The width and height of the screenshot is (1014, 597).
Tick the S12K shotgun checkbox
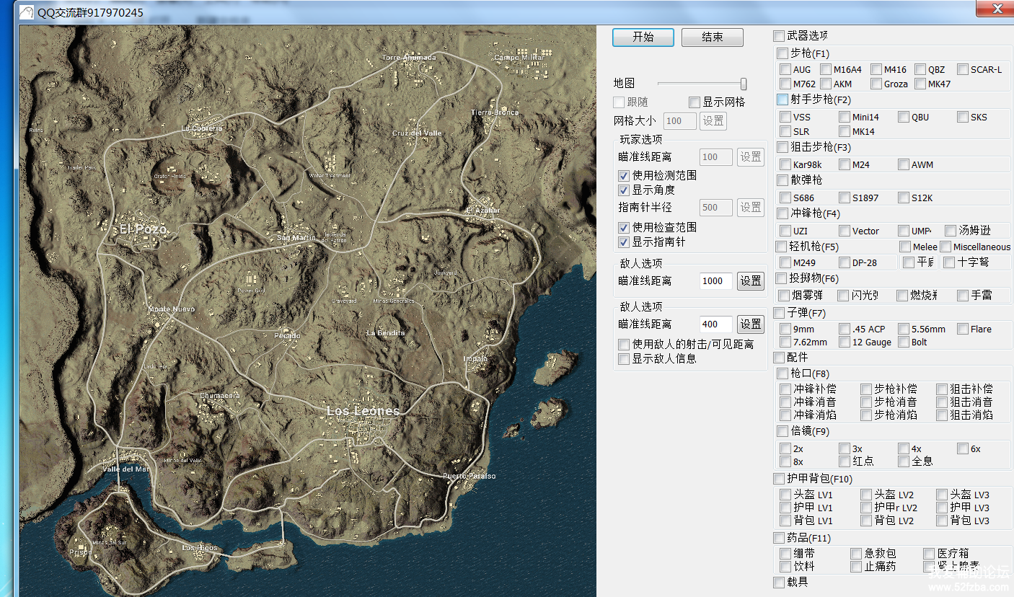(x=904, y=198)
